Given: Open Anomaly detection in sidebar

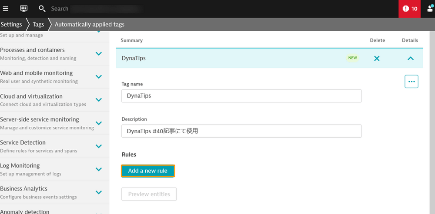Looking at the screenshot, I should 25,211.
